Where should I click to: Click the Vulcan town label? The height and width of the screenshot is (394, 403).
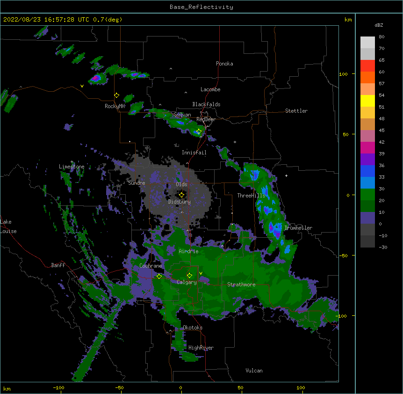(254, 371)
